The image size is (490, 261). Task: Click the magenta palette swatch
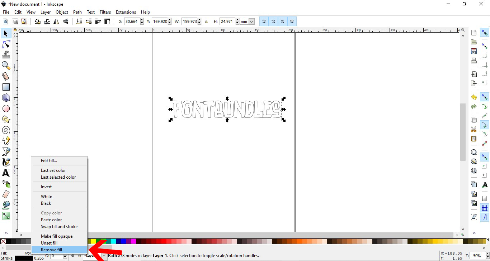[x=134, y=241]
